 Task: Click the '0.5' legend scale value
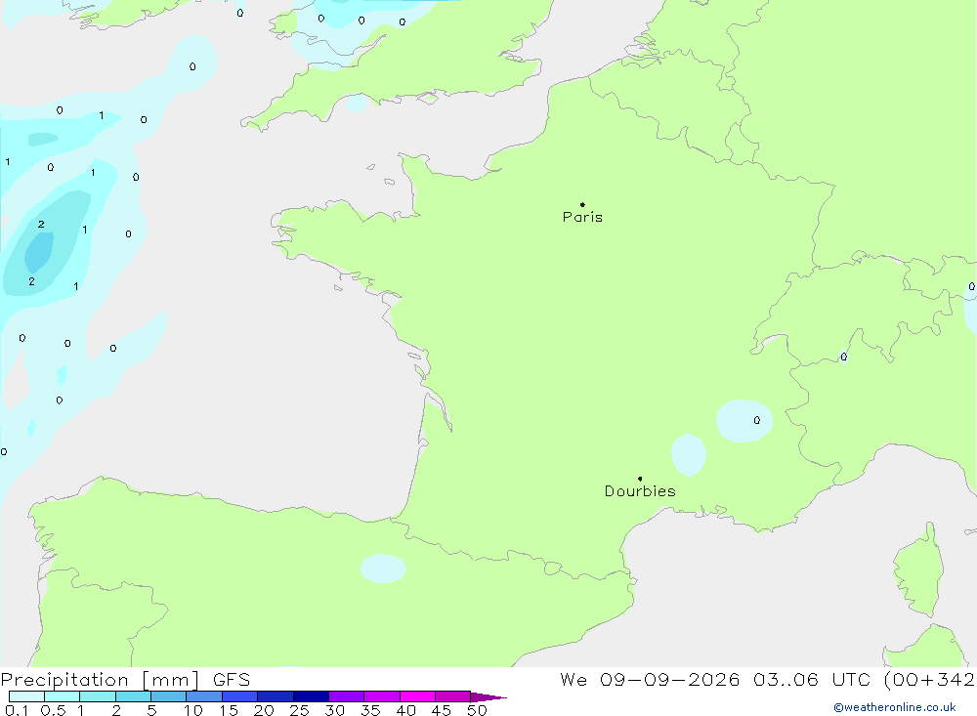(53, 710)
